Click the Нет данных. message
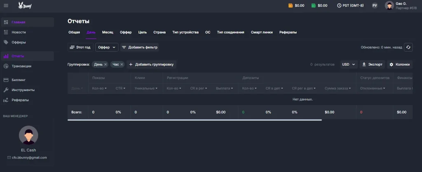This screenshot has width=422, height=172. click(302, 99)
